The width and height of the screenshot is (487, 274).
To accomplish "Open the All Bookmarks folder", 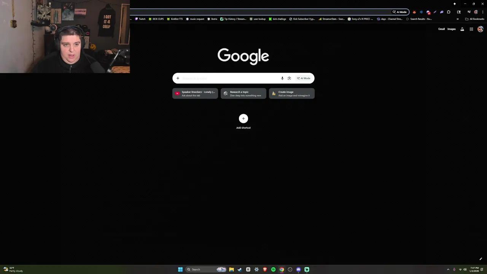I will point(475,19).
